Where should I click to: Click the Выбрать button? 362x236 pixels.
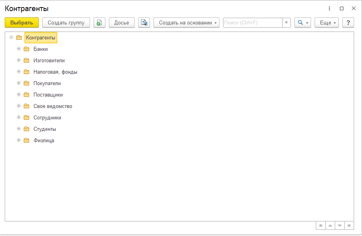(x=22, y=22)
